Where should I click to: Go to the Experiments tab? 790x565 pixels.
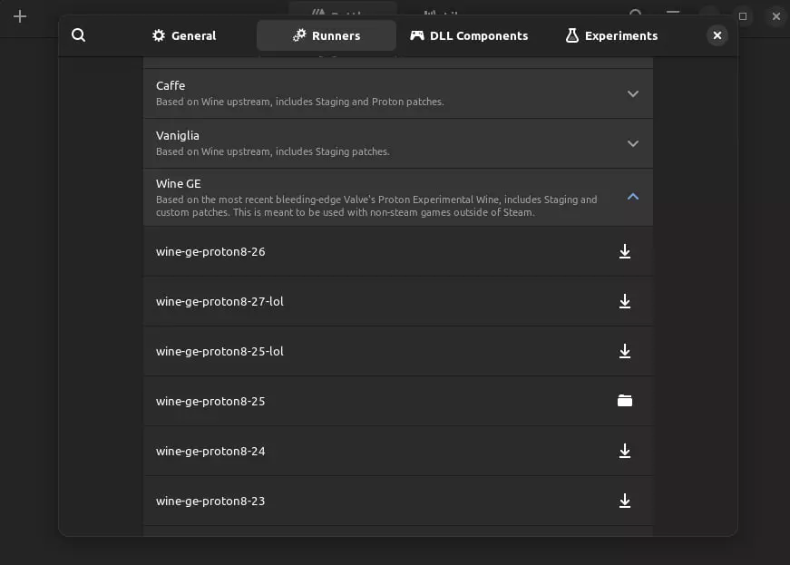(611, 35)
